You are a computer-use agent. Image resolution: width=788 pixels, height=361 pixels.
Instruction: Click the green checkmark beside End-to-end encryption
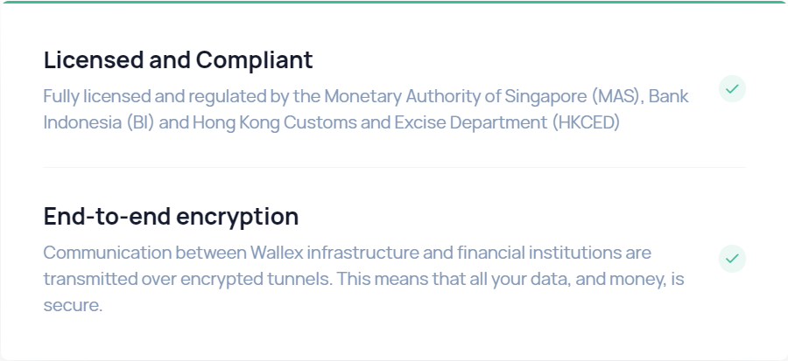tap(732, 258)
